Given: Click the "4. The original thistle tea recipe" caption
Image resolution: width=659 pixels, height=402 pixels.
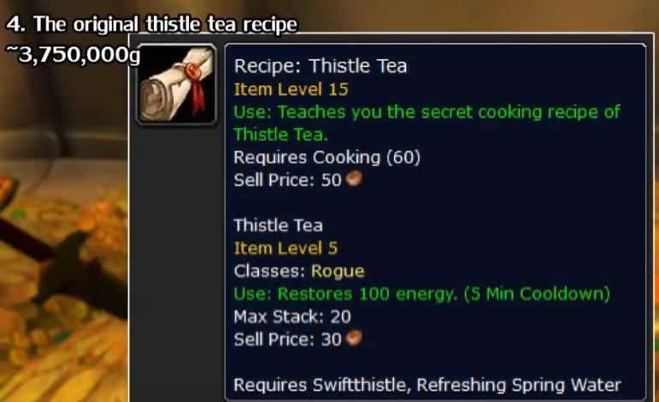Looking at the screenshot, I should tap(152, 24).
